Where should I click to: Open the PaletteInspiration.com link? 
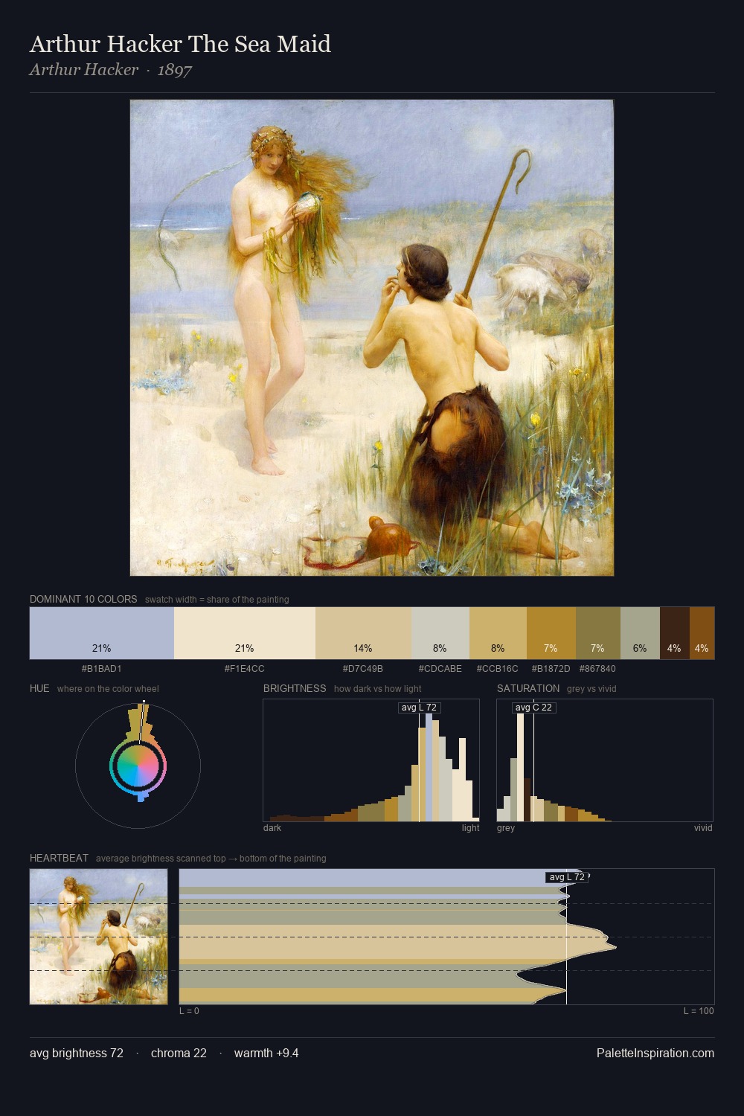click(655, 1054)
